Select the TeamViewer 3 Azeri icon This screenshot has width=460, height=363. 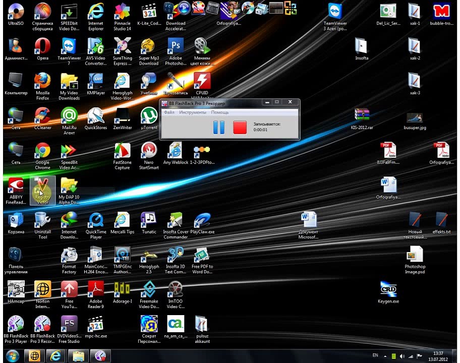tap(335, 17)
